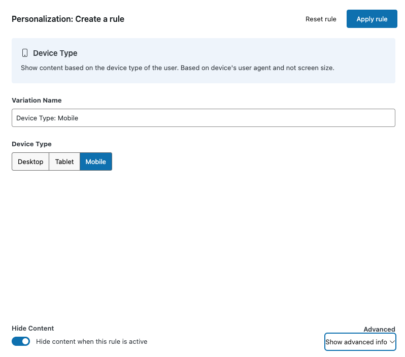Click the Hide Content label
Viewport: 405px width, 357px height.
pyautogui.click(x=32, y=329)
